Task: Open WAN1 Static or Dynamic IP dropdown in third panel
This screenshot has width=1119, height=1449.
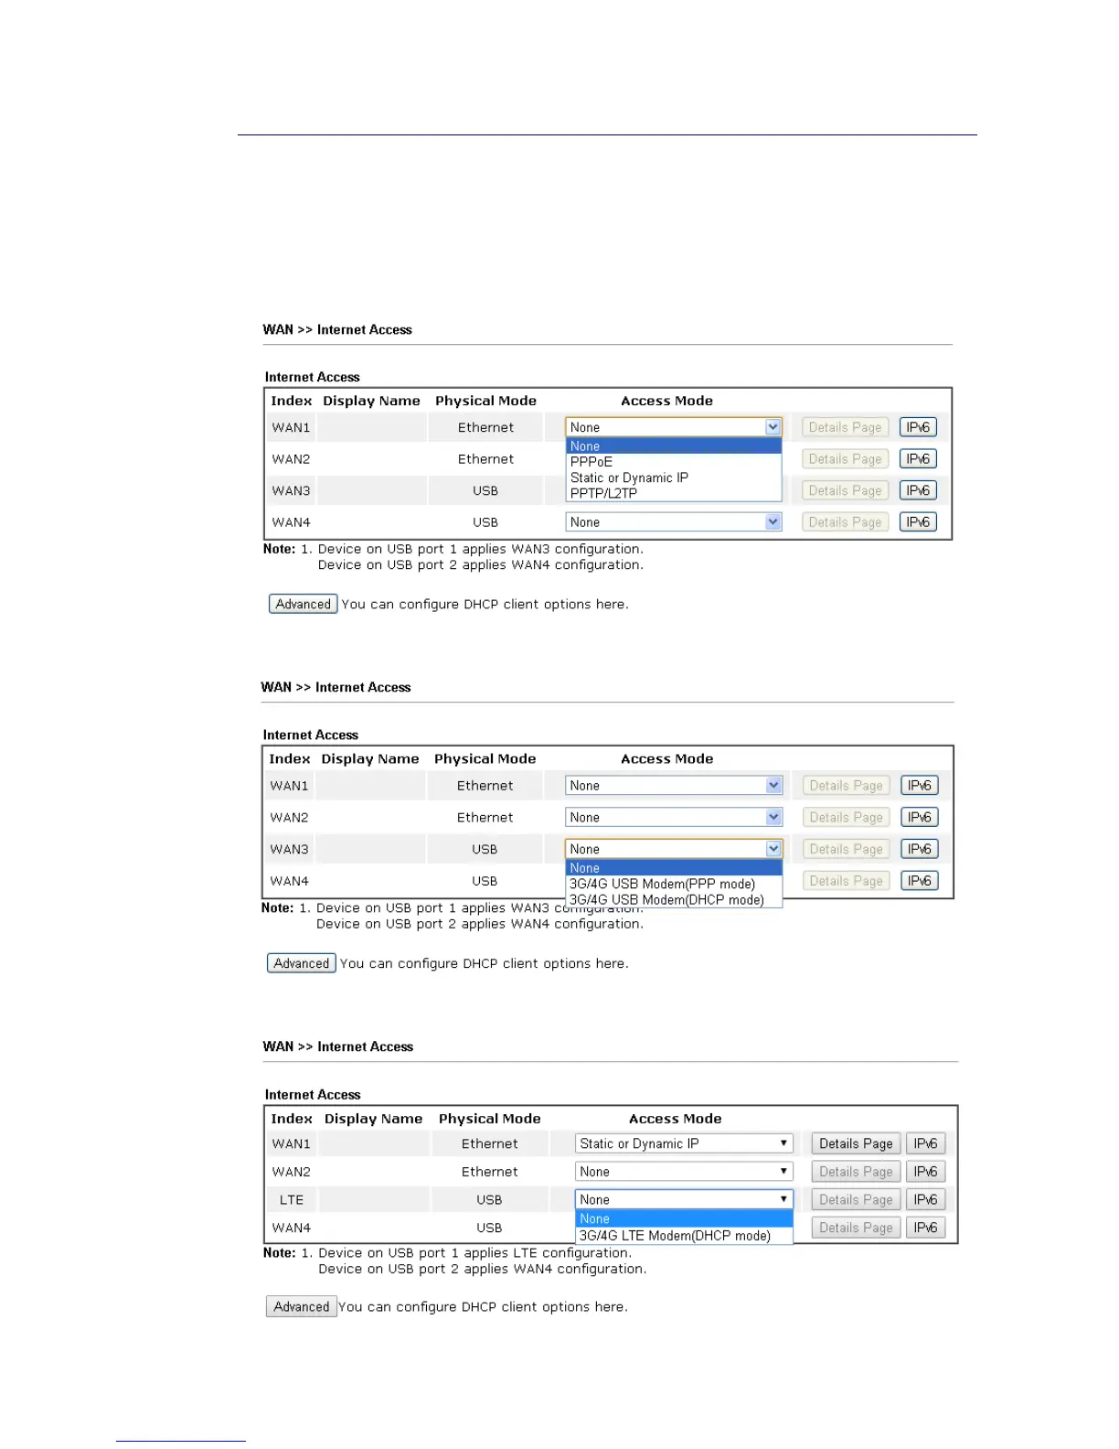Action: coord(684,1143)
